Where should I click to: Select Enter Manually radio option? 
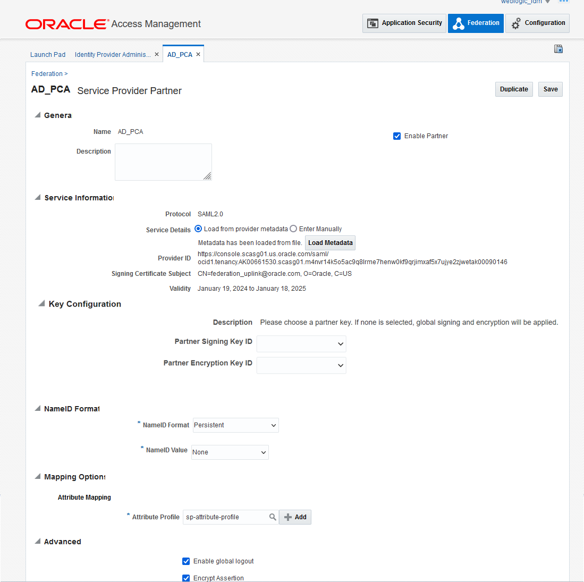tap(293, 229)
